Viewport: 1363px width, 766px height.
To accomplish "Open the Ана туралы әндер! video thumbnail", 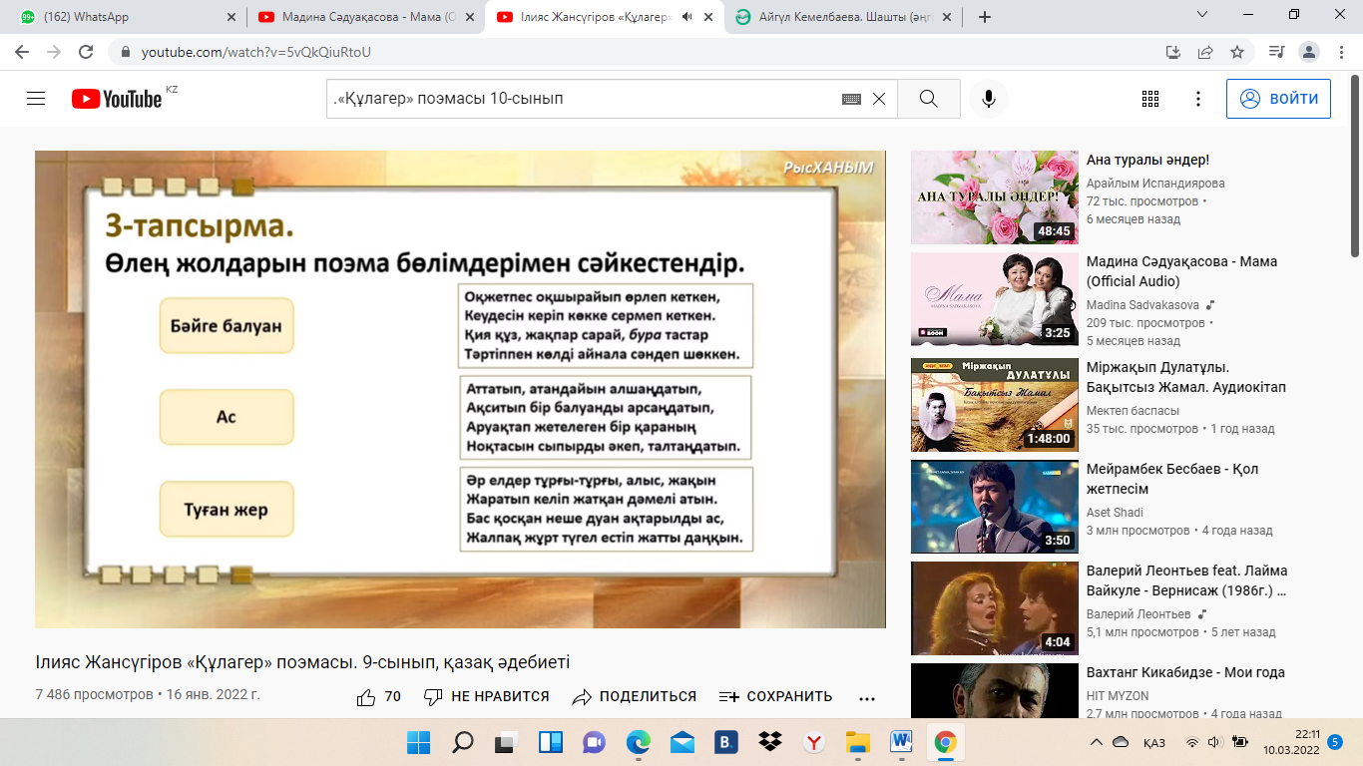I will (995, 197).
